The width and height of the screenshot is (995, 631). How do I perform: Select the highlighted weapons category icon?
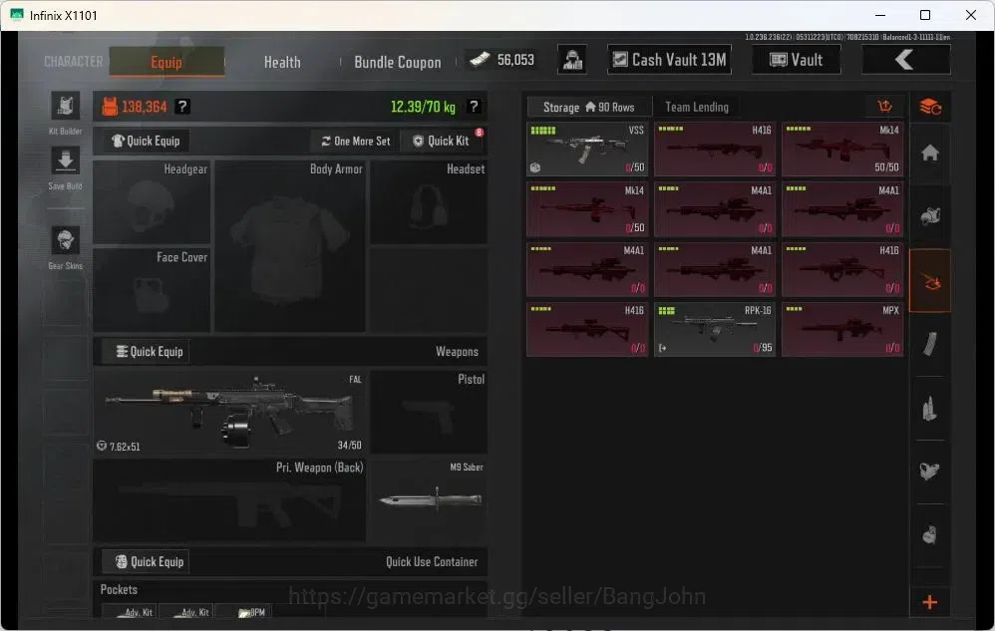click(x=930, y=280)
